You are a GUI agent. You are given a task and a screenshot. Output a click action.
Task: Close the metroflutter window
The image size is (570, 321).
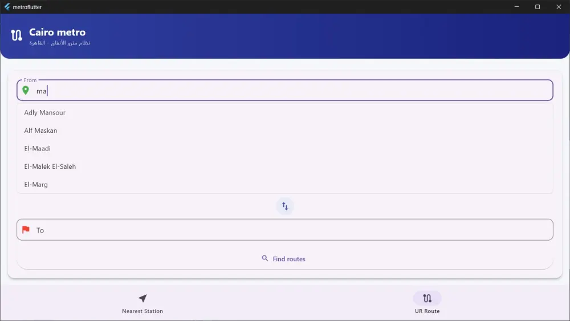coord(559,7)
